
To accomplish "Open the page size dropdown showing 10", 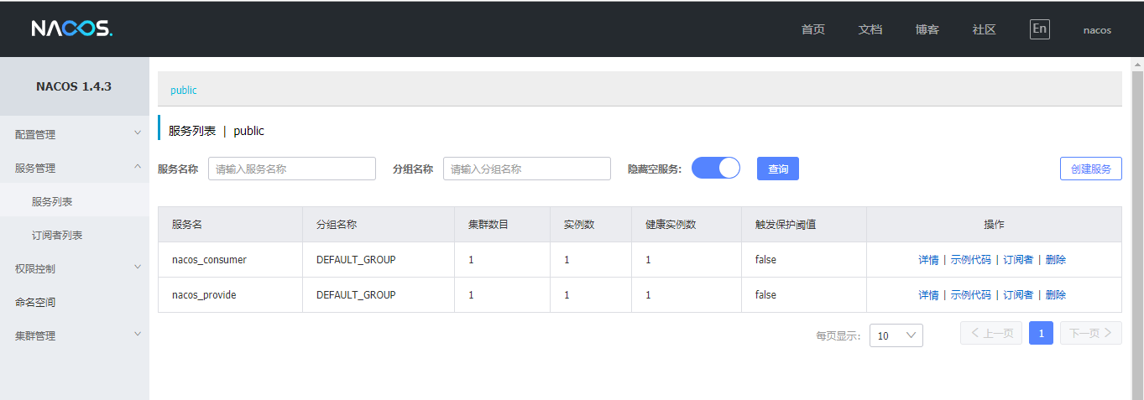I will 896,335.
